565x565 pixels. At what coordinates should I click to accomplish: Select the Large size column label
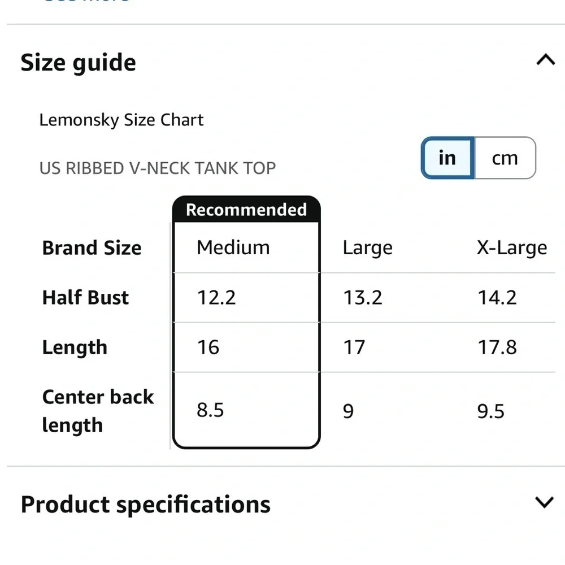point(367,247)
